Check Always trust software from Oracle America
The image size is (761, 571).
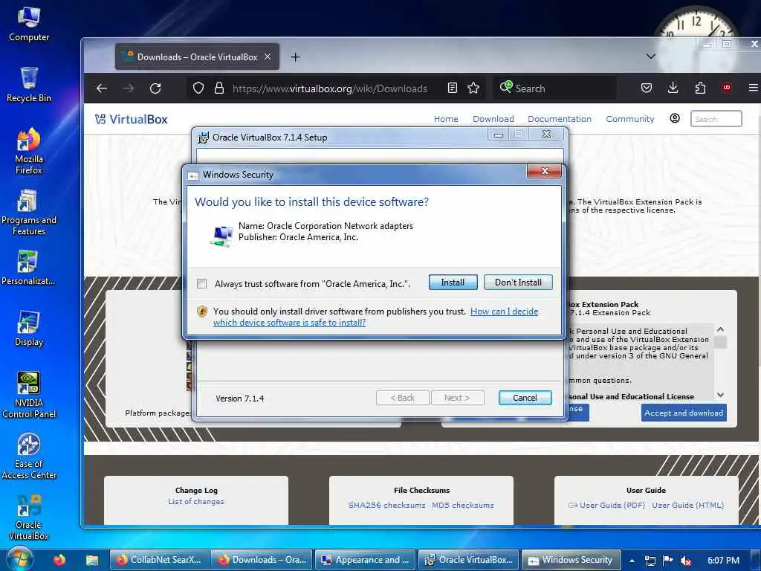click(202, 283)
